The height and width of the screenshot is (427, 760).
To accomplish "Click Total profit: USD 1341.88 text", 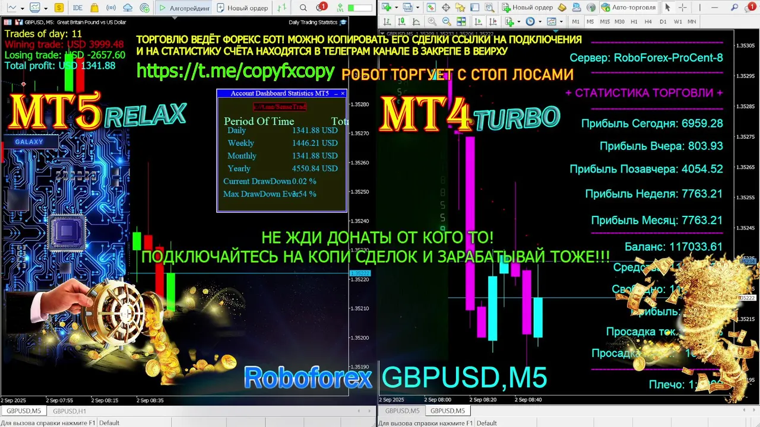I will 60,66.
